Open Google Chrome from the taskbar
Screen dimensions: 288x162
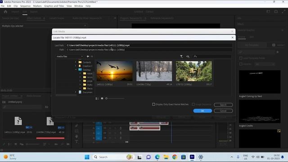pos(175,157)
